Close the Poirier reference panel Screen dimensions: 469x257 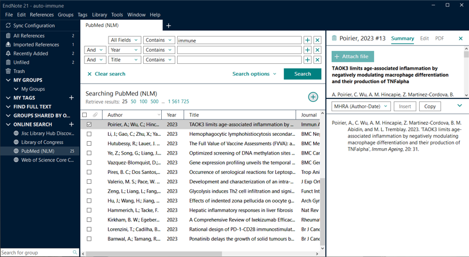pos(460,39)
